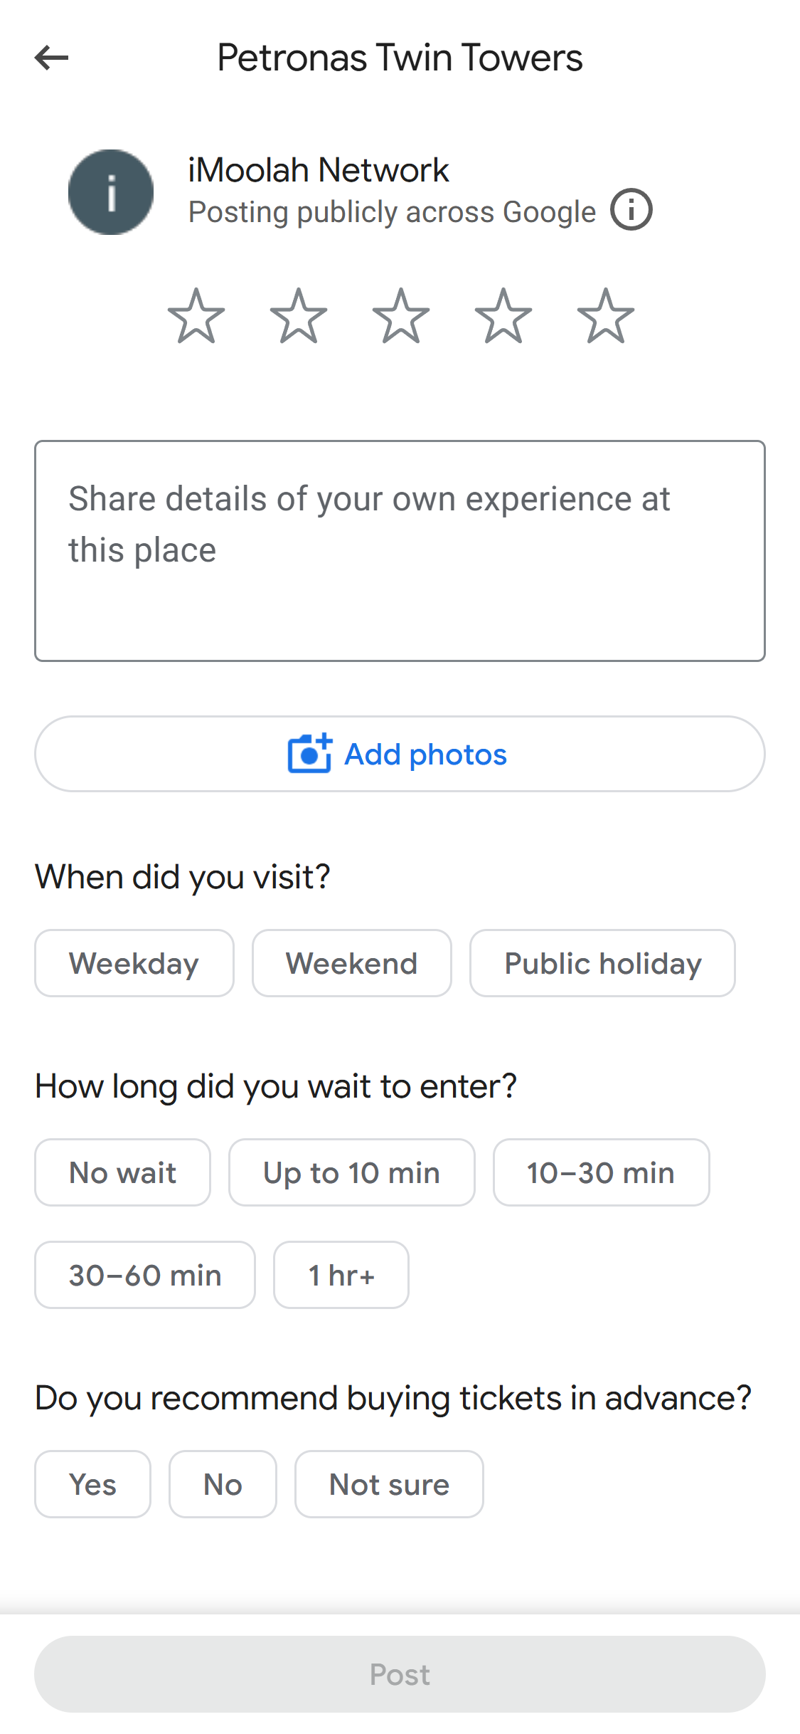Select 1 hr+ wait chip
This screenshot has width=800, height=1734.
(x=341, y=1275)
